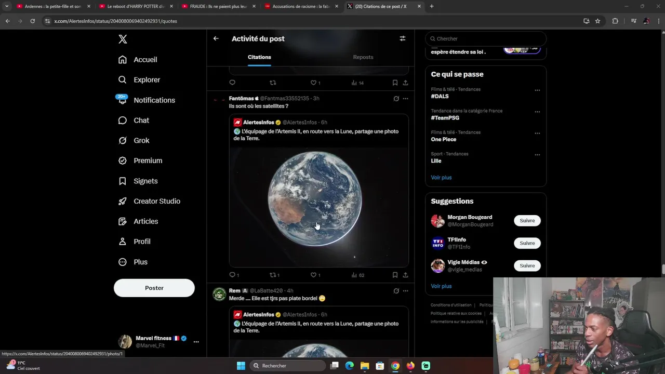Ask Grok about the Fantômas post
Viewport: 665px width, 374px height.
coord(396,99)
